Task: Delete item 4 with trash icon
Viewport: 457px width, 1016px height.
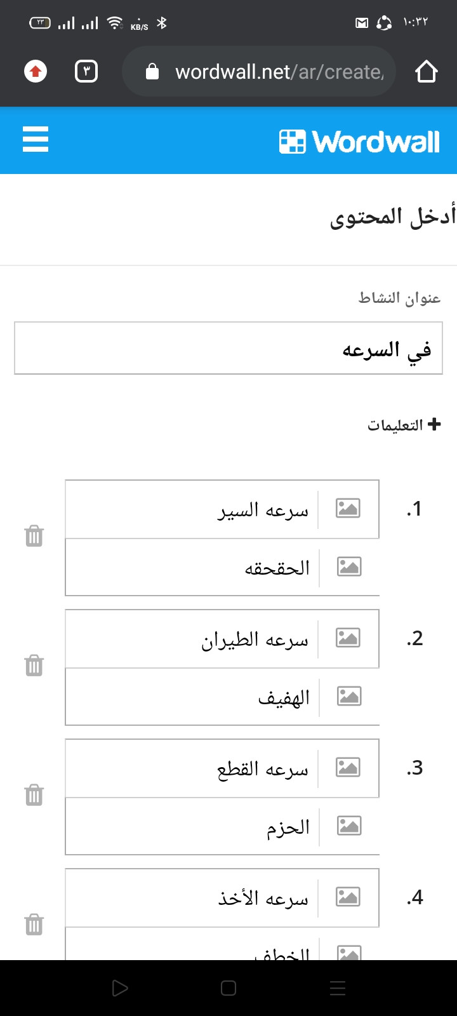Action: (x=34, y=925)
